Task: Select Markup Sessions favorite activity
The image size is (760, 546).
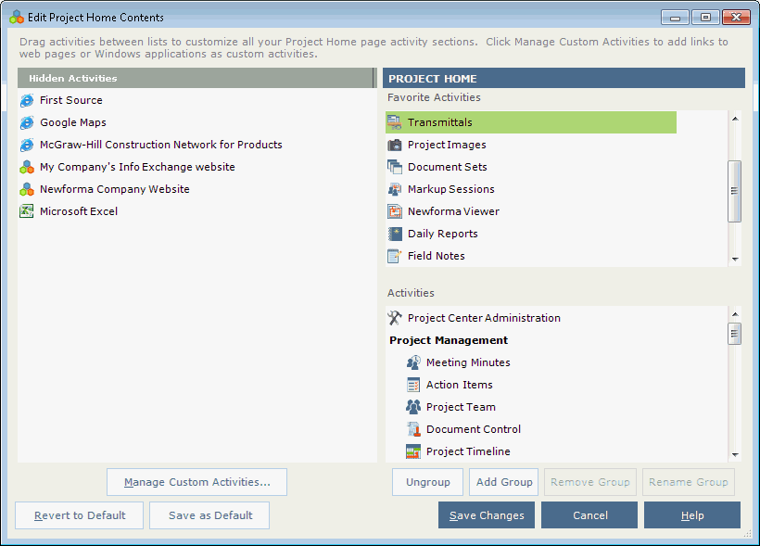Action: pos(451,189)
